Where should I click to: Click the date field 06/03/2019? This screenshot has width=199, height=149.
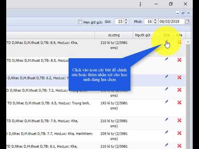[171, 22]
